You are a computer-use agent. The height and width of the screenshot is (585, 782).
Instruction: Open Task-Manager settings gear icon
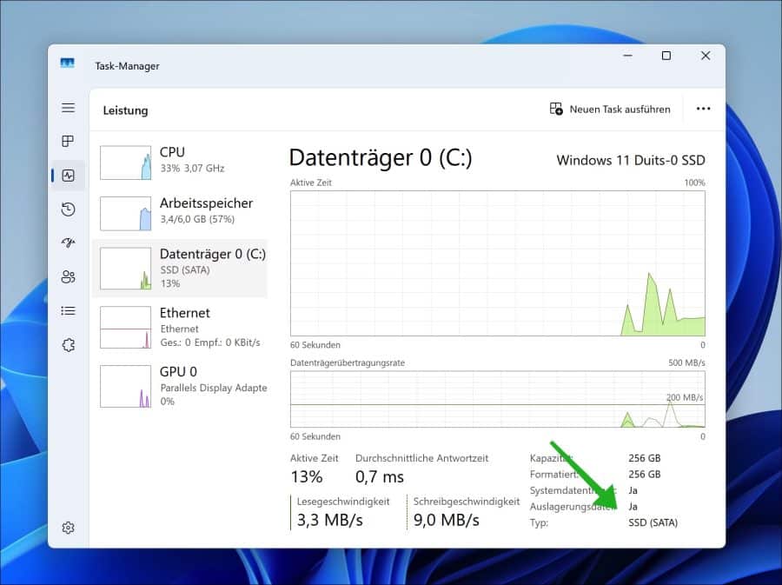68,528
